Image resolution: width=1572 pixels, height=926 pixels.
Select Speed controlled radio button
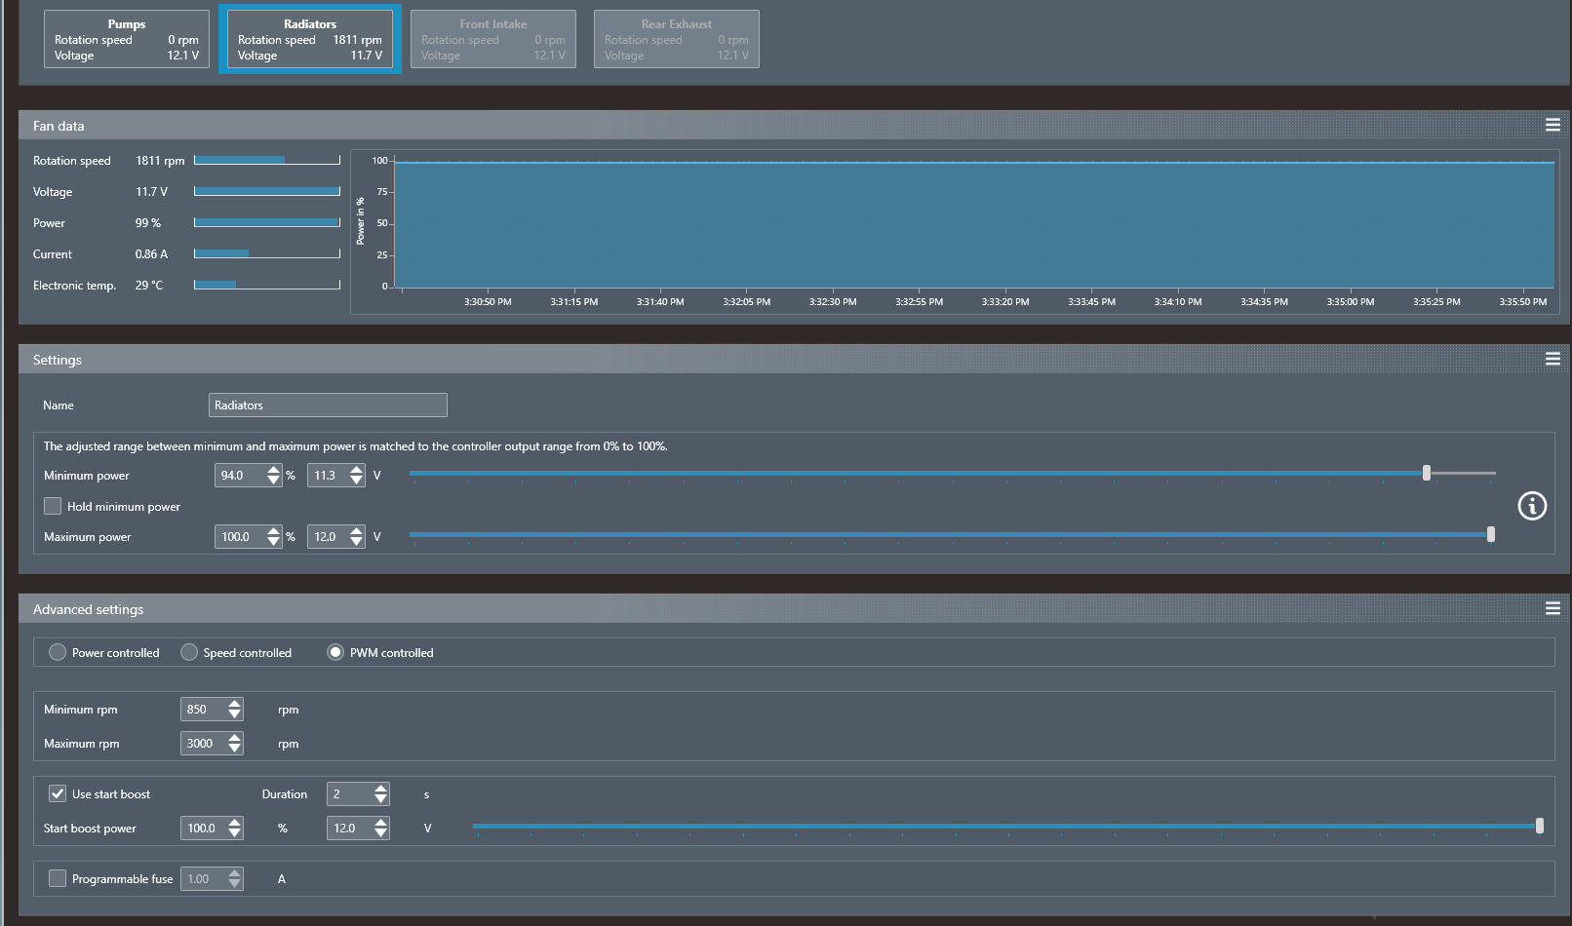189,652
